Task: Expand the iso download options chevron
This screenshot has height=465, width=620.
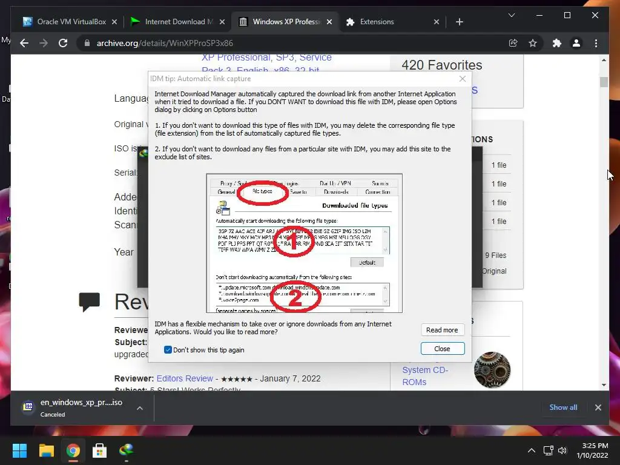Action: pyautogui.click(x=140, y=408)
